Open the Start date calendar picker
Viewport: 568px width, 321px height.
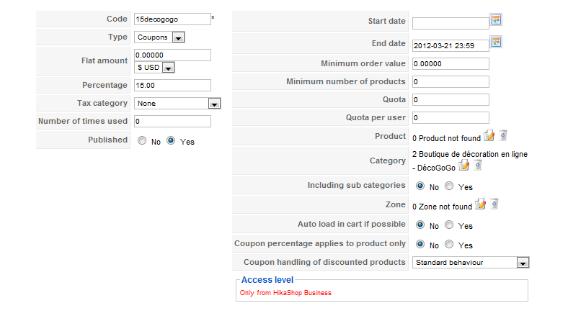496,20
